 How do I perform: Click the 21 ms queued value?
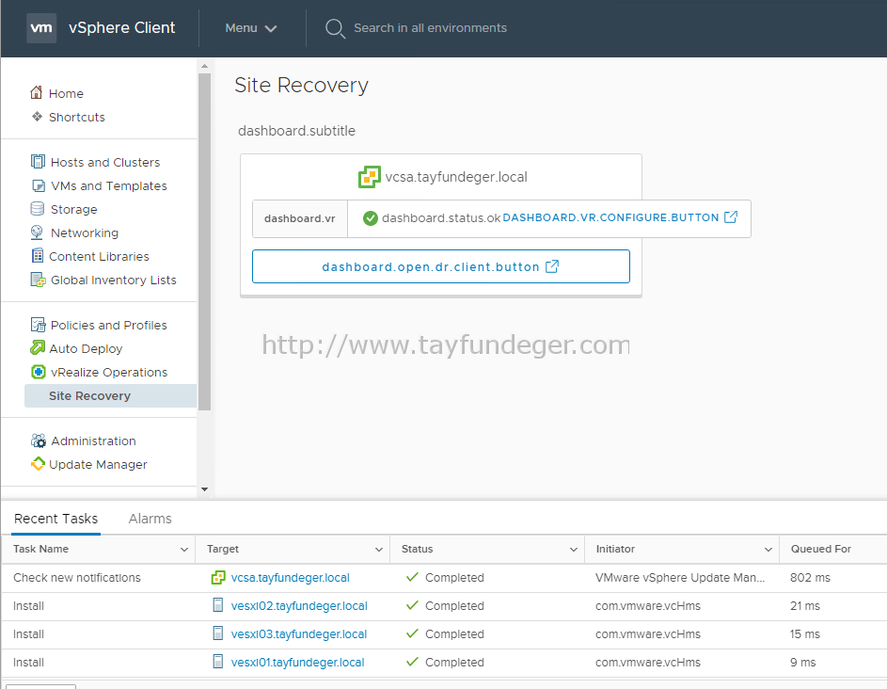(805, 606)
